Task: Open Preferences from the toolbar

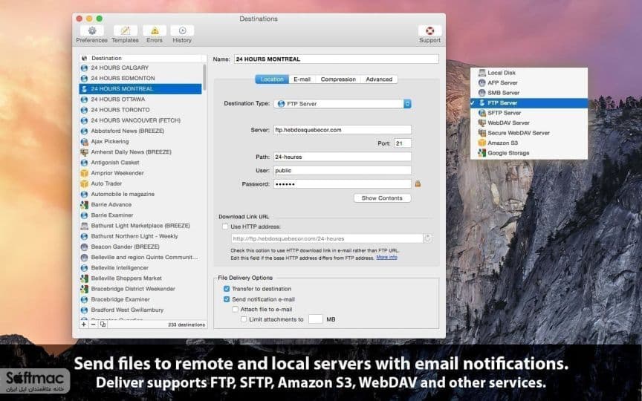Action: 91,34
